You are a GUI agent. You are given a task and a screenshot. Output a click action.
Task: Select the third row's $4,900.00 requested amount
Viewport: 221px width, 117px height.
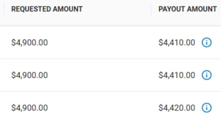coord(29,108)
